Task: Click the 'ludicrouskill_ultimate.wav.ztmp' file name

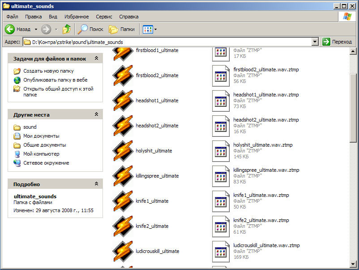Action: click(x=266, y=245)
